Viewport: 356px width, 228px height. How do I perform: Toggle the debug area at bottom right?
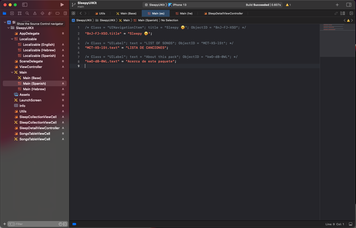(x=350, y=224)
